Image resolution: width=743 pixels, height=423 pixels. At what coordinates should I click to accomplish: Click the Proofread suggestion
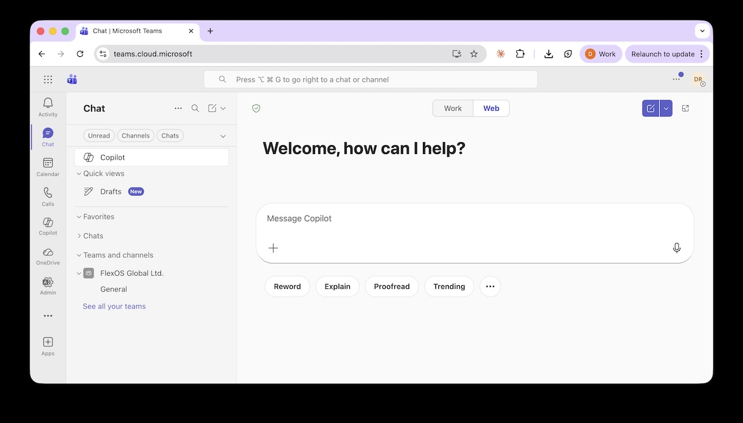(x=392, y=286)
